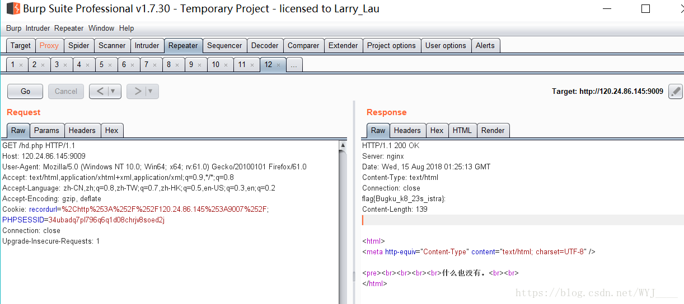Open the User options tab

[446, 45]
